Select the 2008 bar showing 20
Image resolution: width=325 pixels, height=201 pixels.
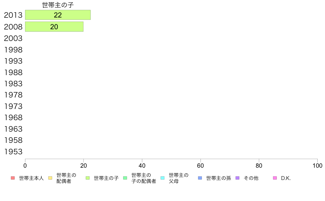coord(54,27)
